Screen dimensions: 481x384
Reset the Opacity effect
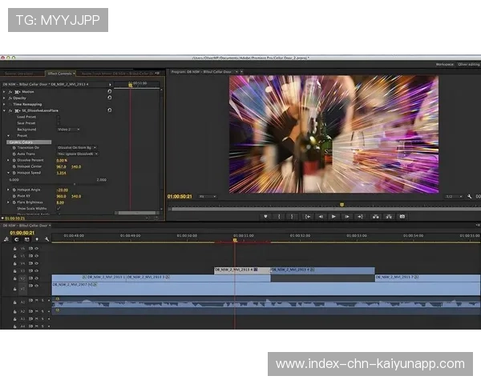[109, 98]
